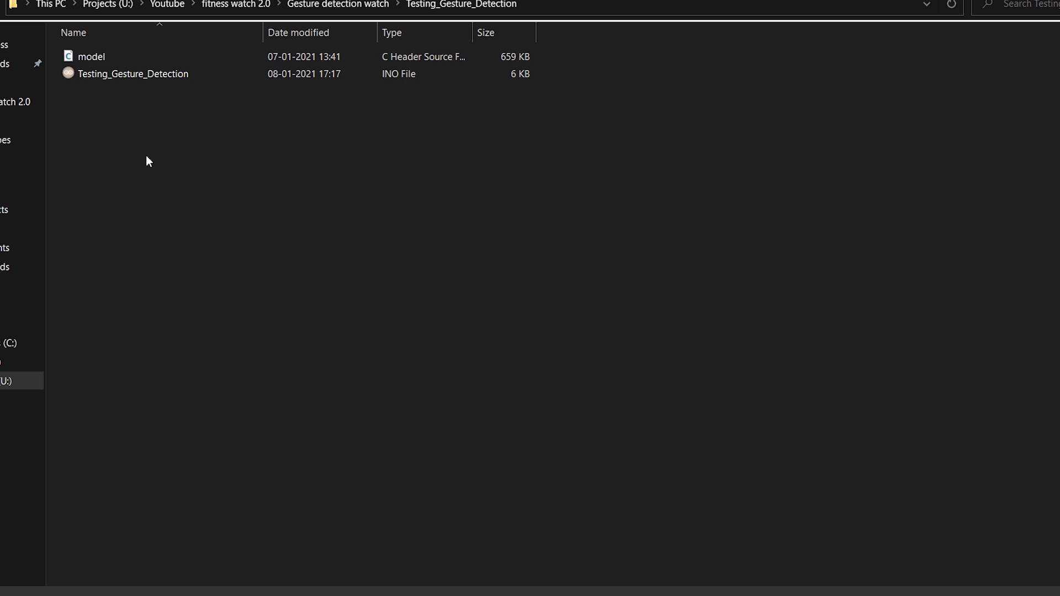Select the model file name
This screenshot has height=596, width=1060.
91,56
